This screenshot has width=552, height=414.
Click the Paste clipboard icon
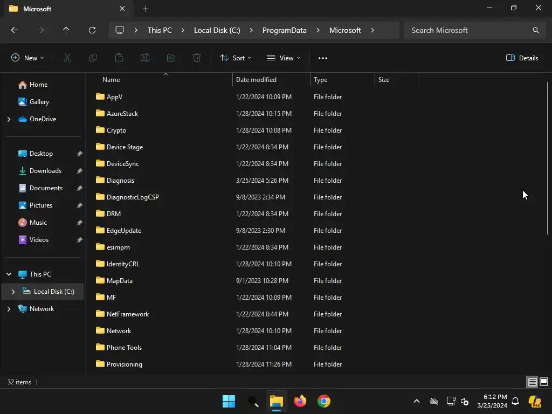(119, 58)
